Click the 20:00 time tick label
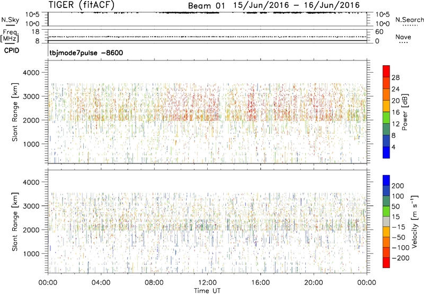The width and height of the screenshot is (424, 294). click(x=313, y=283)
